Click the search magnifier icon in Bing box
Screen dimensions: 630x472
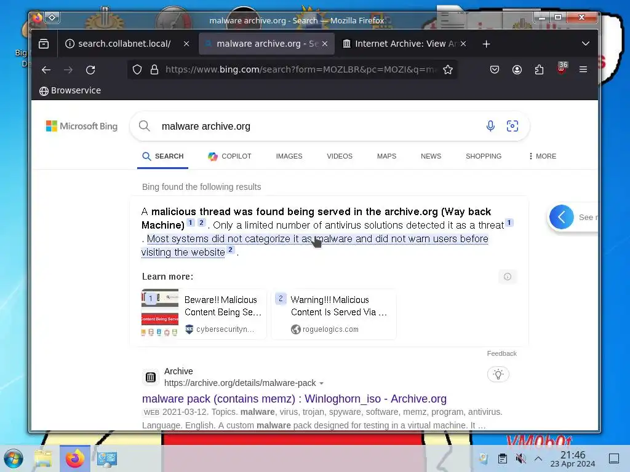pyautogui.click(x=144, y=126)
